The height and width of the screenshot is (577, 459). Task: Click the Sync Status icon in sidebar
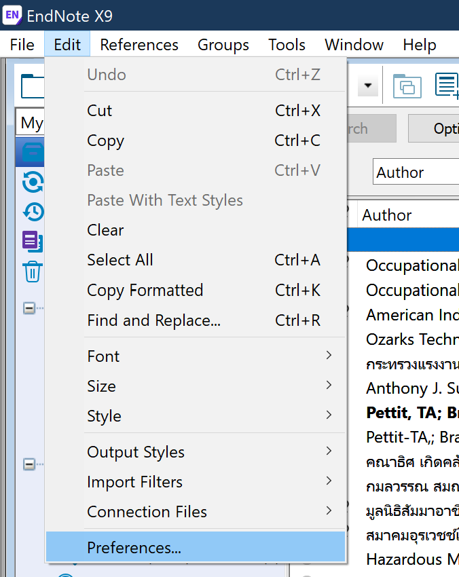[x=33, y=182]
